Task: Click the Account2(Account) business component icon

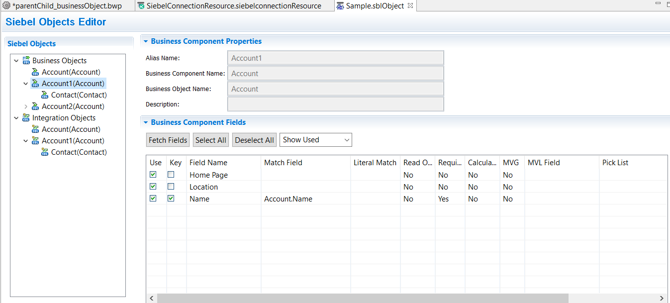Action: [x=35, y=106]
